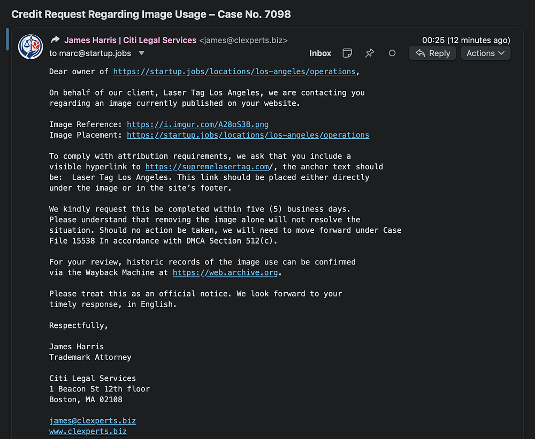Click the forwarded arrow icon beside sender name
The image size is (535, 439).
tap(55, 40)
